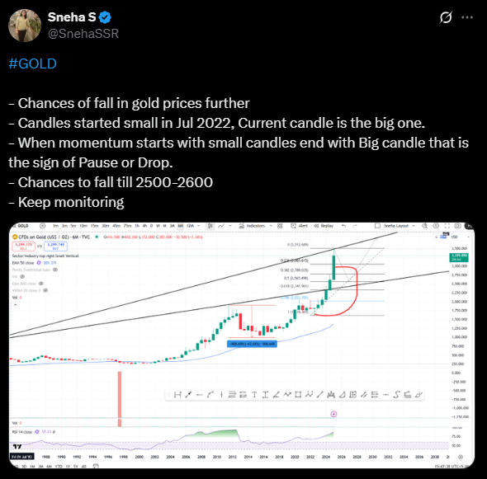Viewport: 487px width, 479px height.
Task: Click the candlestick chart style icon
Action: [210, 226]
